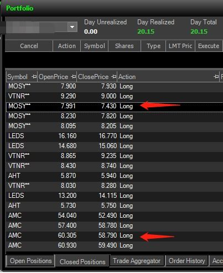Pin the Symbol column
223x273 pixels.
[34, 77]
